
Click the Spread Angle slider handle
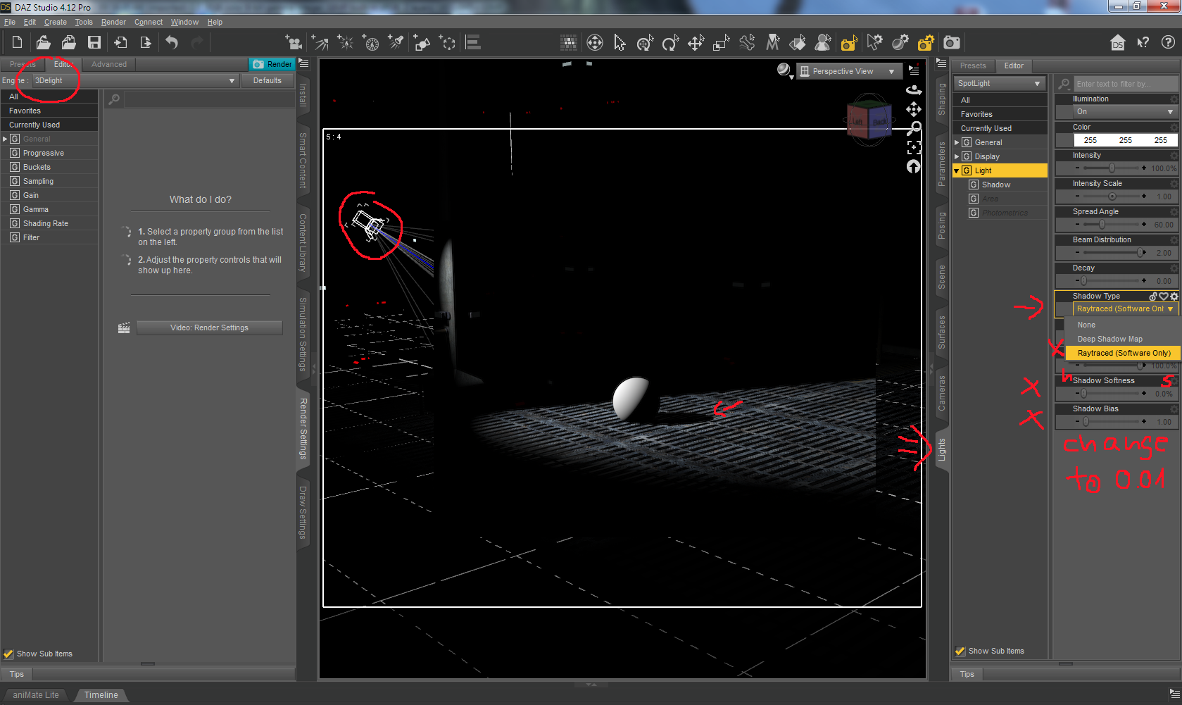[x=1102, y=225]
